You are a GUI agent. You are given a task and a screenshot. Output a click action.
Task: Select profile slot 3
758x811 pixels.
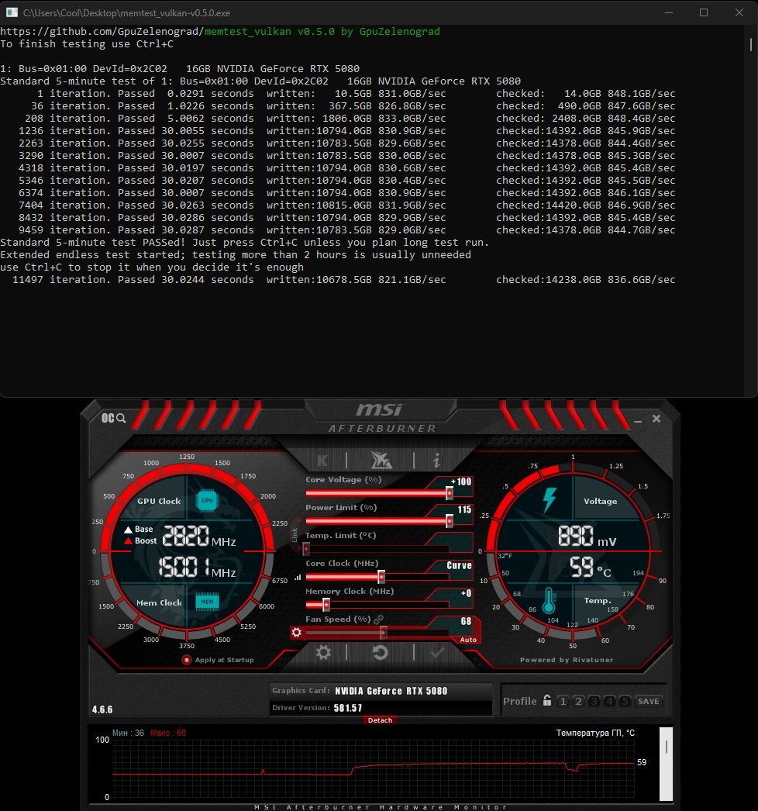click(x=594, y=702)
